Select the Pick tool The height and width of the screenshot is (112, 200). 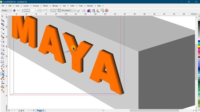(x=2, y=16)
